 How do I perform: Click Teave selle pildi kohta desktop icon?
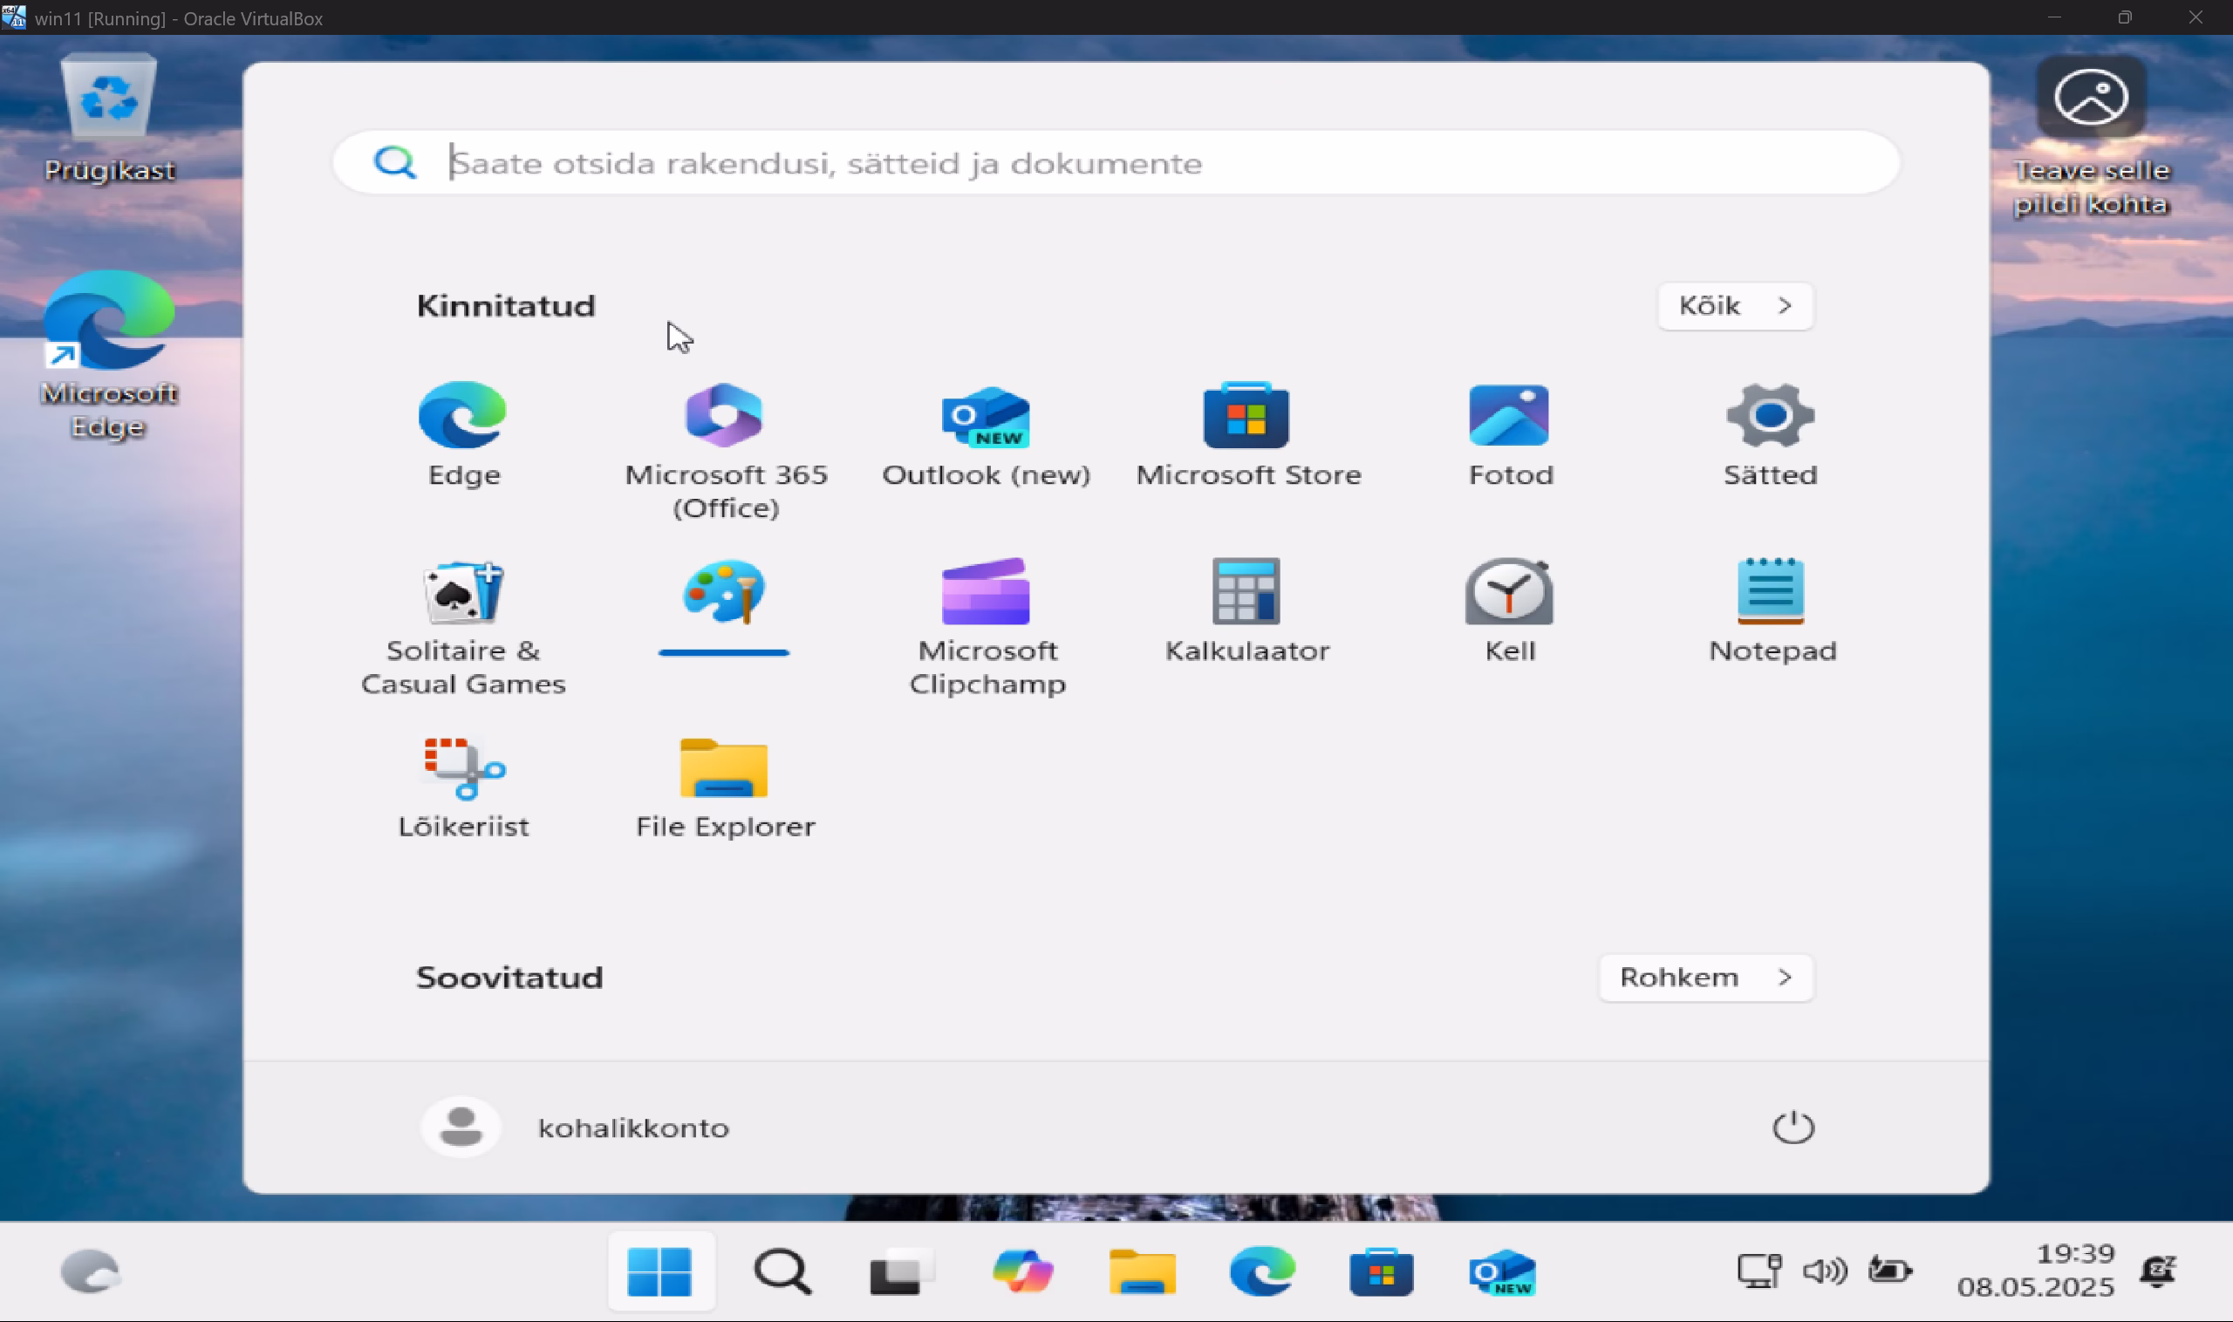pos(2091,136)
